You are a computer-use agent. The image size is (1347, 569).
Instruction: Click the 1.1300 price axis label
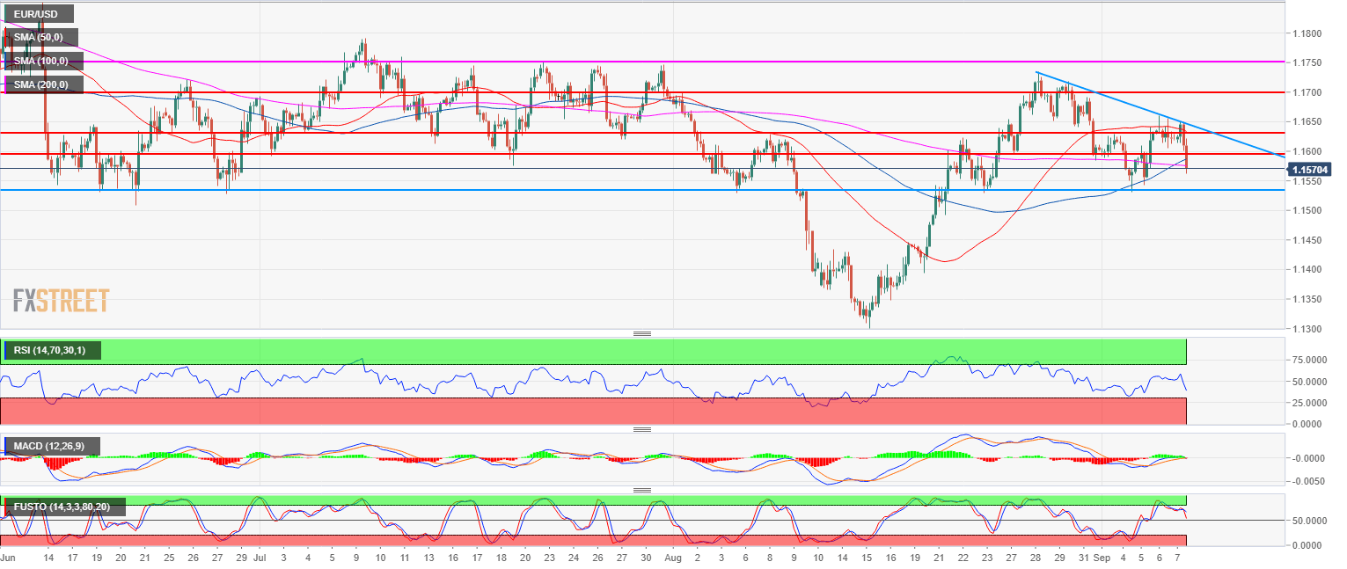click(1307, 329)
